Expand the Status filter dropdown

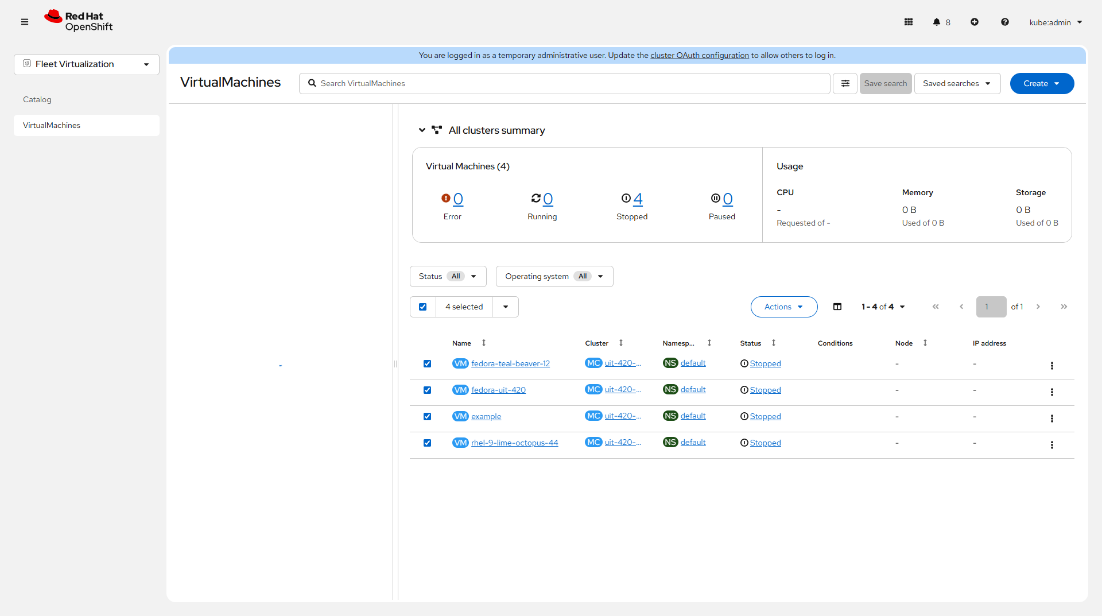[448, 276]
